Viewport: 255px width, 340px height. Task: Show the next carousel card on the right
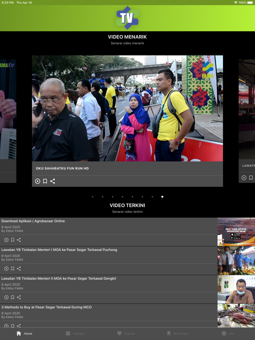(x=247, y=121)
